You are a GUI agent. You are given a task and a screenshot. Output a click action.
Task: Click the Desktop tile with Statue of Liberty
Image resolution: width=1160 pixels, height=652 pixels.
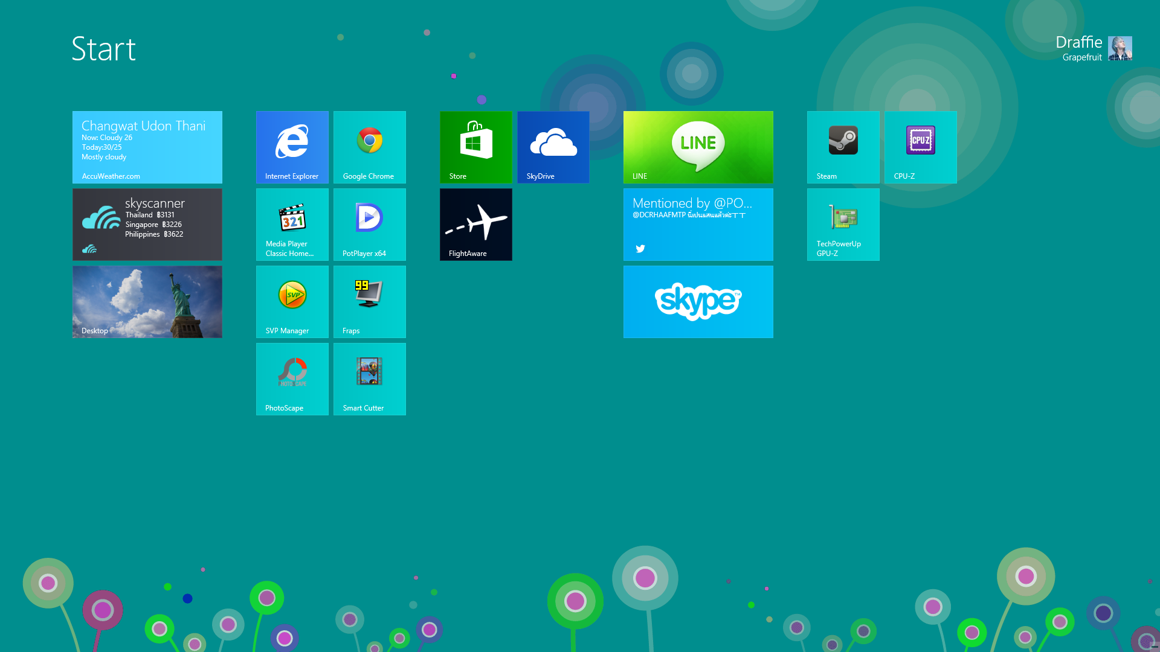click(x=147, y=301)
